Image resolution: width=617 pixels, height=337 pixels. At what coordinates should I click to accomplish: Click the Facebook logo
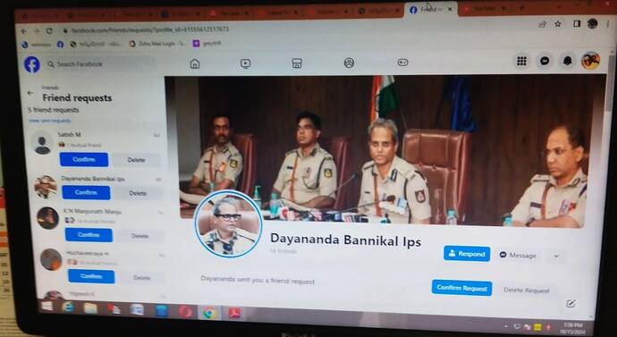32,64
